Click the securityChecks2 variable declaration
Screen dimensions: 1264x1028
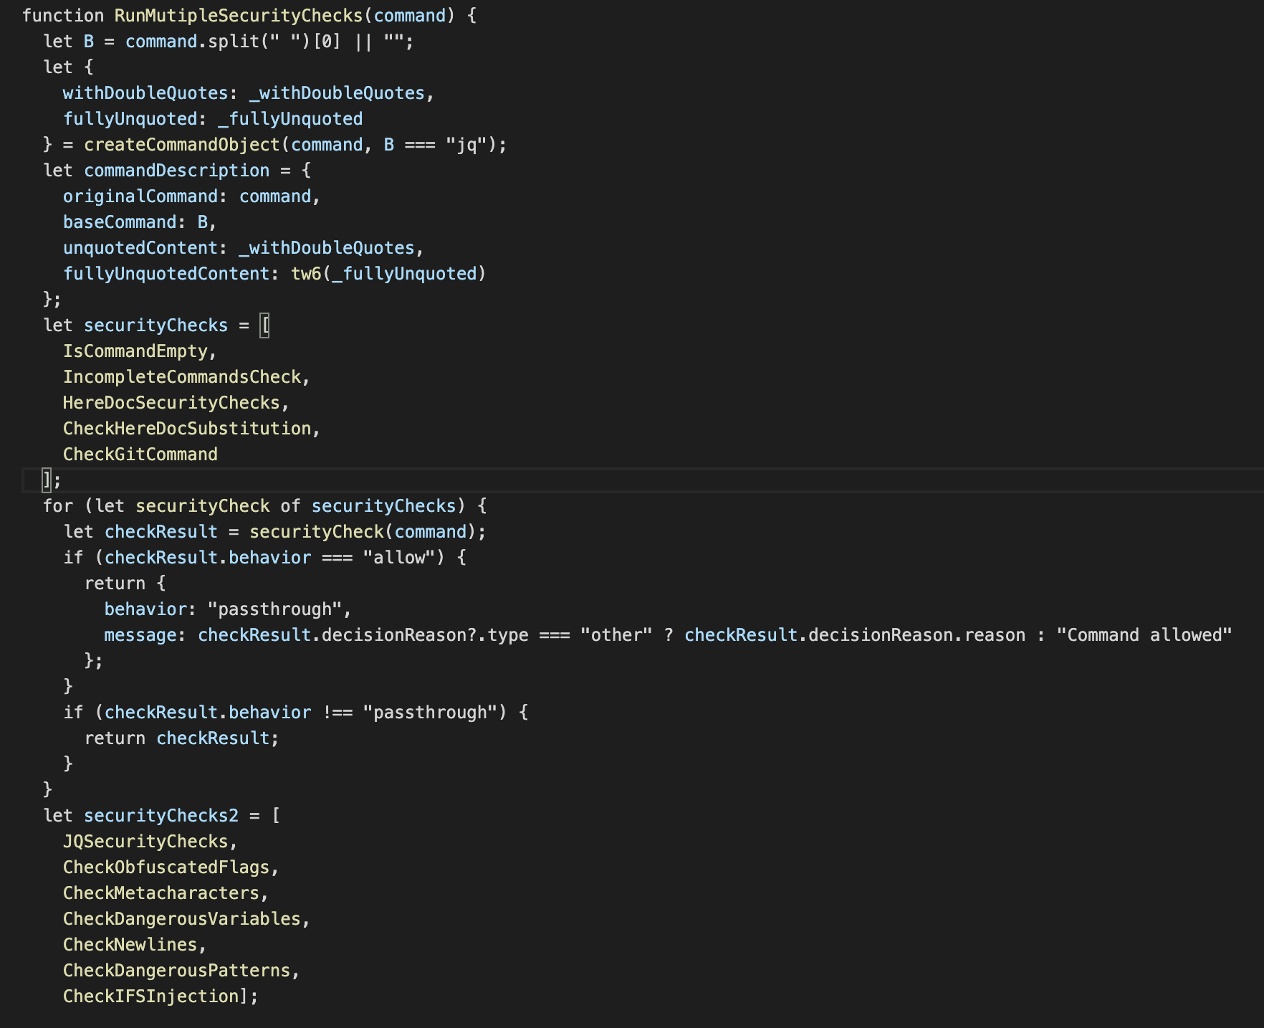(x=161, y=816)
